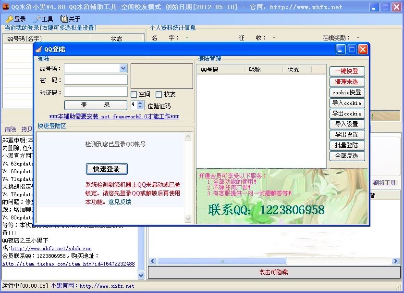Image resolution: width=404 pixels, height=293 pixels.
Task: Select 全部反选 to invert selection
Action: pos(347,156)
